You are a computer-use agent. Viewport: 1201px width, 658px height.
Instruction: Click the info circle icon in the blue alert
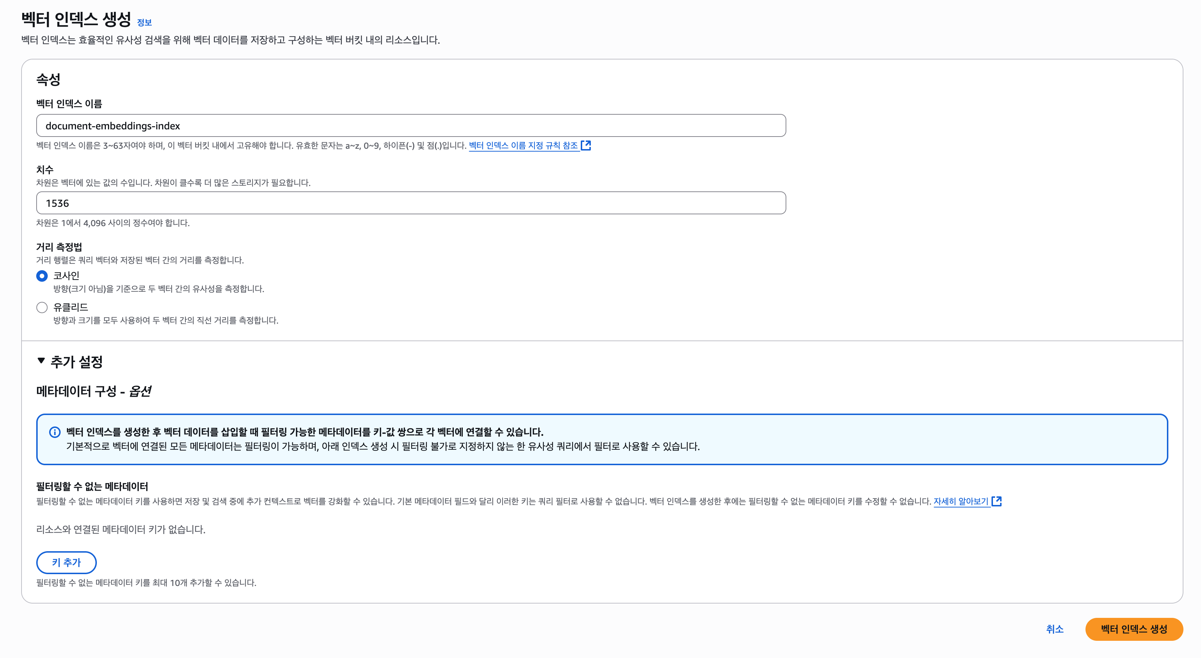(x=55, y=432)
